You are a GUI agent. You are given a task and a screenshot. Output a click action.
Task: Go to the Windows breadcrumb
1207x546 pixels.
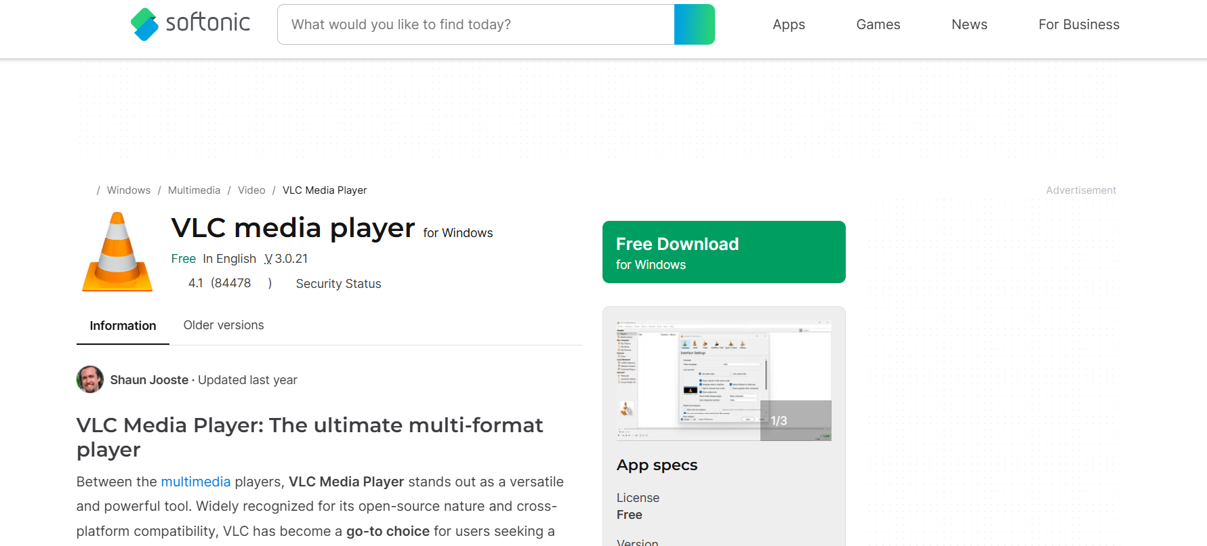point(129,190)
